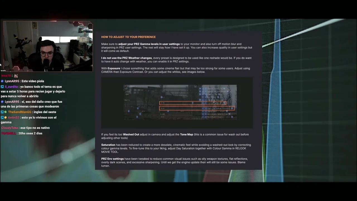Viewport: 357px width, 201px height.
Task: Click tintinS2's blue arrow badge
Action: 2,118
